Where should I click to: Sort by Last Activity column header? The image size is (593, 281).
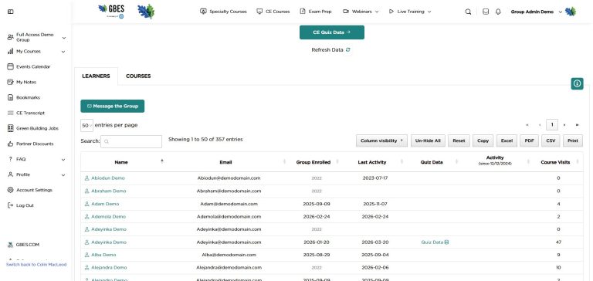(372, 162)
